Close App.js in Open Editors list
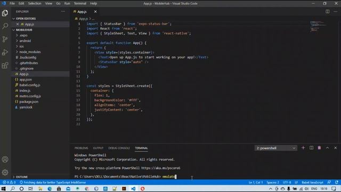This screenshot has width=341, height=192. [x=18, y=24]
